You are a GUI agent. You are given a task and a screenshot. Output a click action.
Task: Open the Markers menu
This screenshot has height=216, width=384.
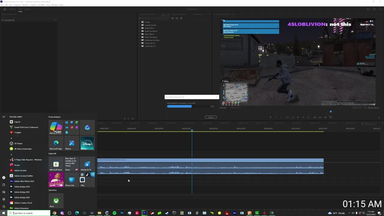pyautogui.click(x=26, y=5)
